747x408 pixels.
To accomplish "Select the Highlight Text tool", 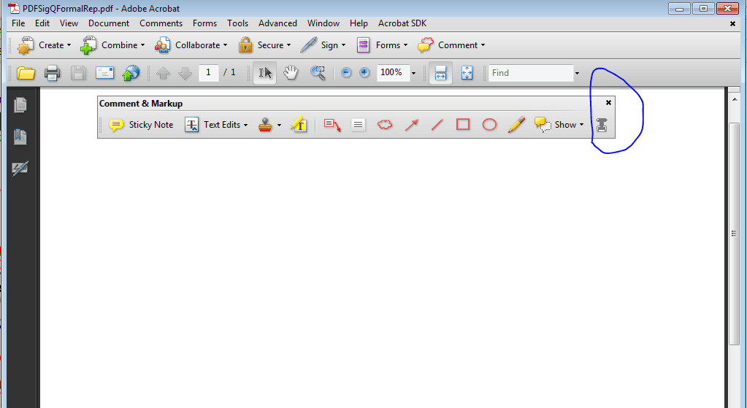I will (x=299, y=125).
